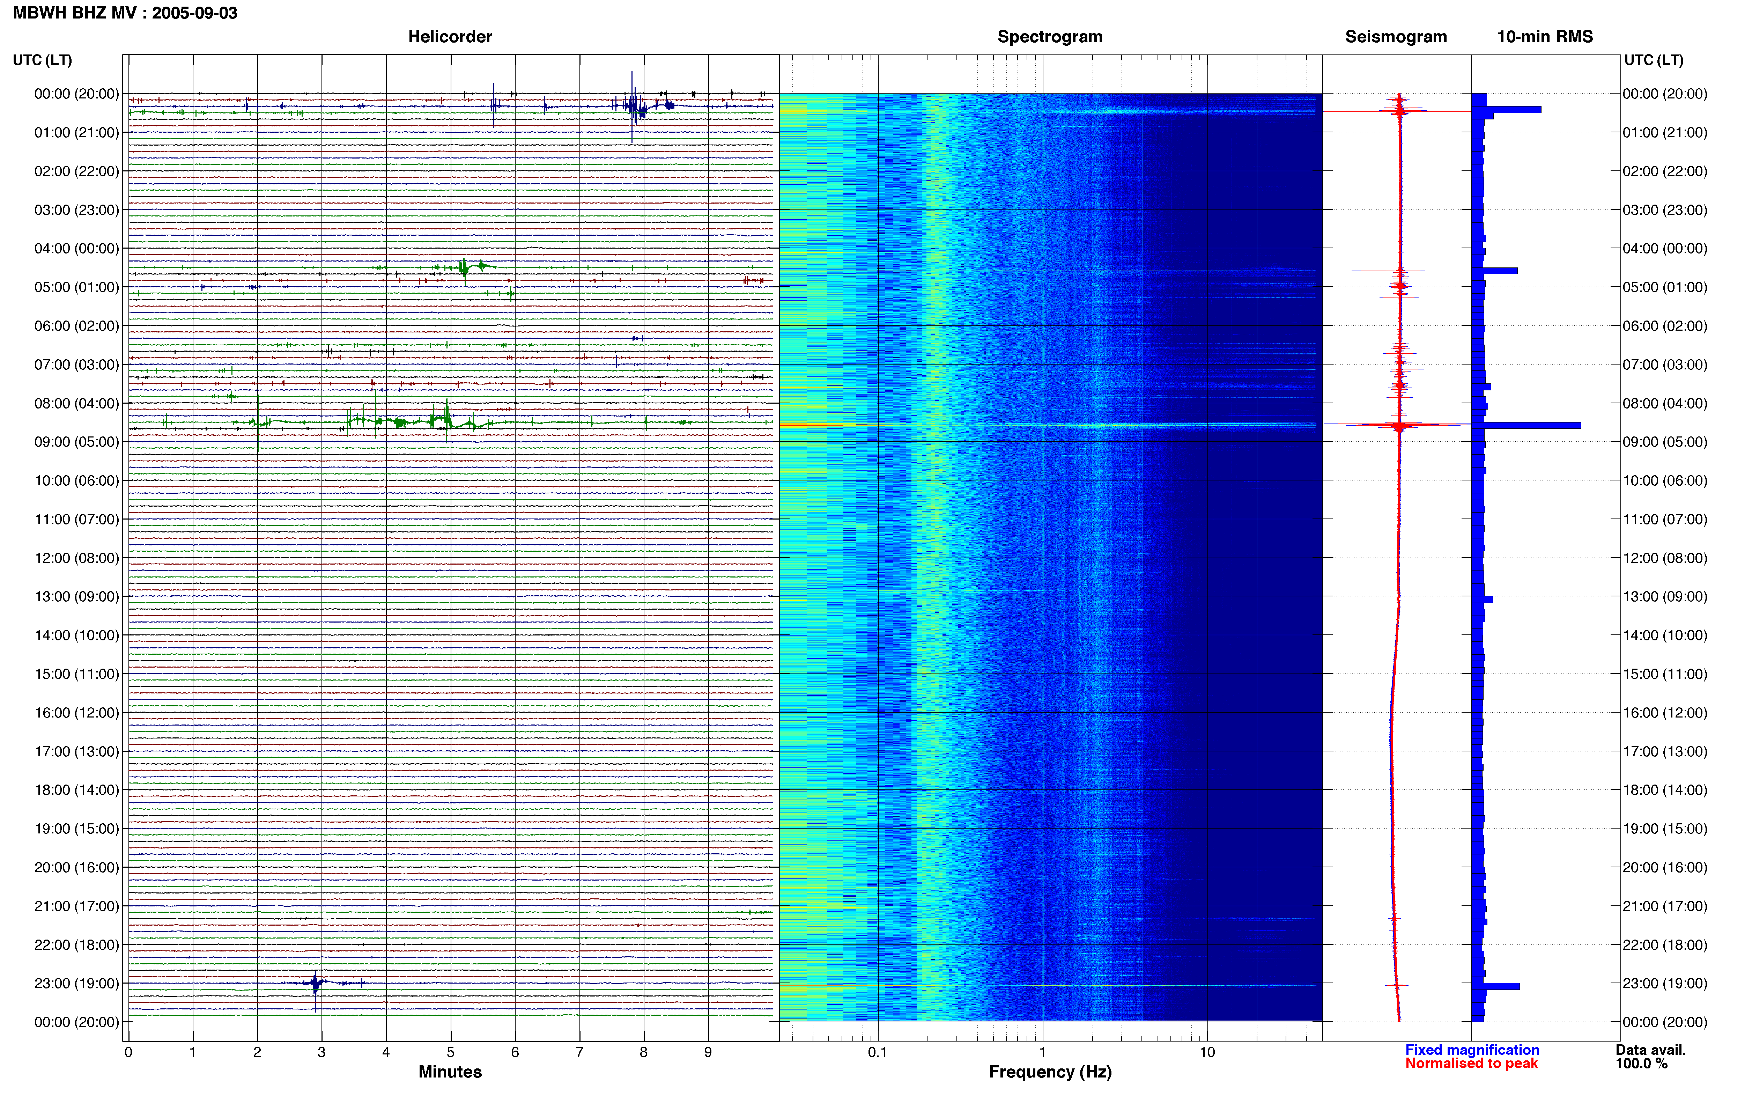Click the right '22:00 (18:00)' time label
Image resolution: width=1752 pixels, height=1096 pixels.
tap(1665, 945)
